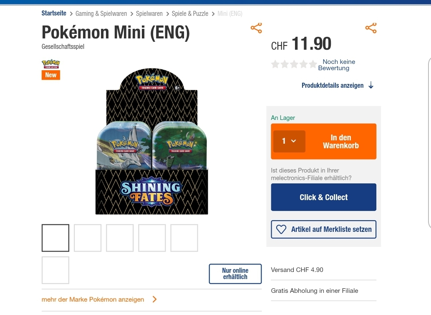Select the third product thumbnail
Screen dimensions: 431x315
point(120,238)
